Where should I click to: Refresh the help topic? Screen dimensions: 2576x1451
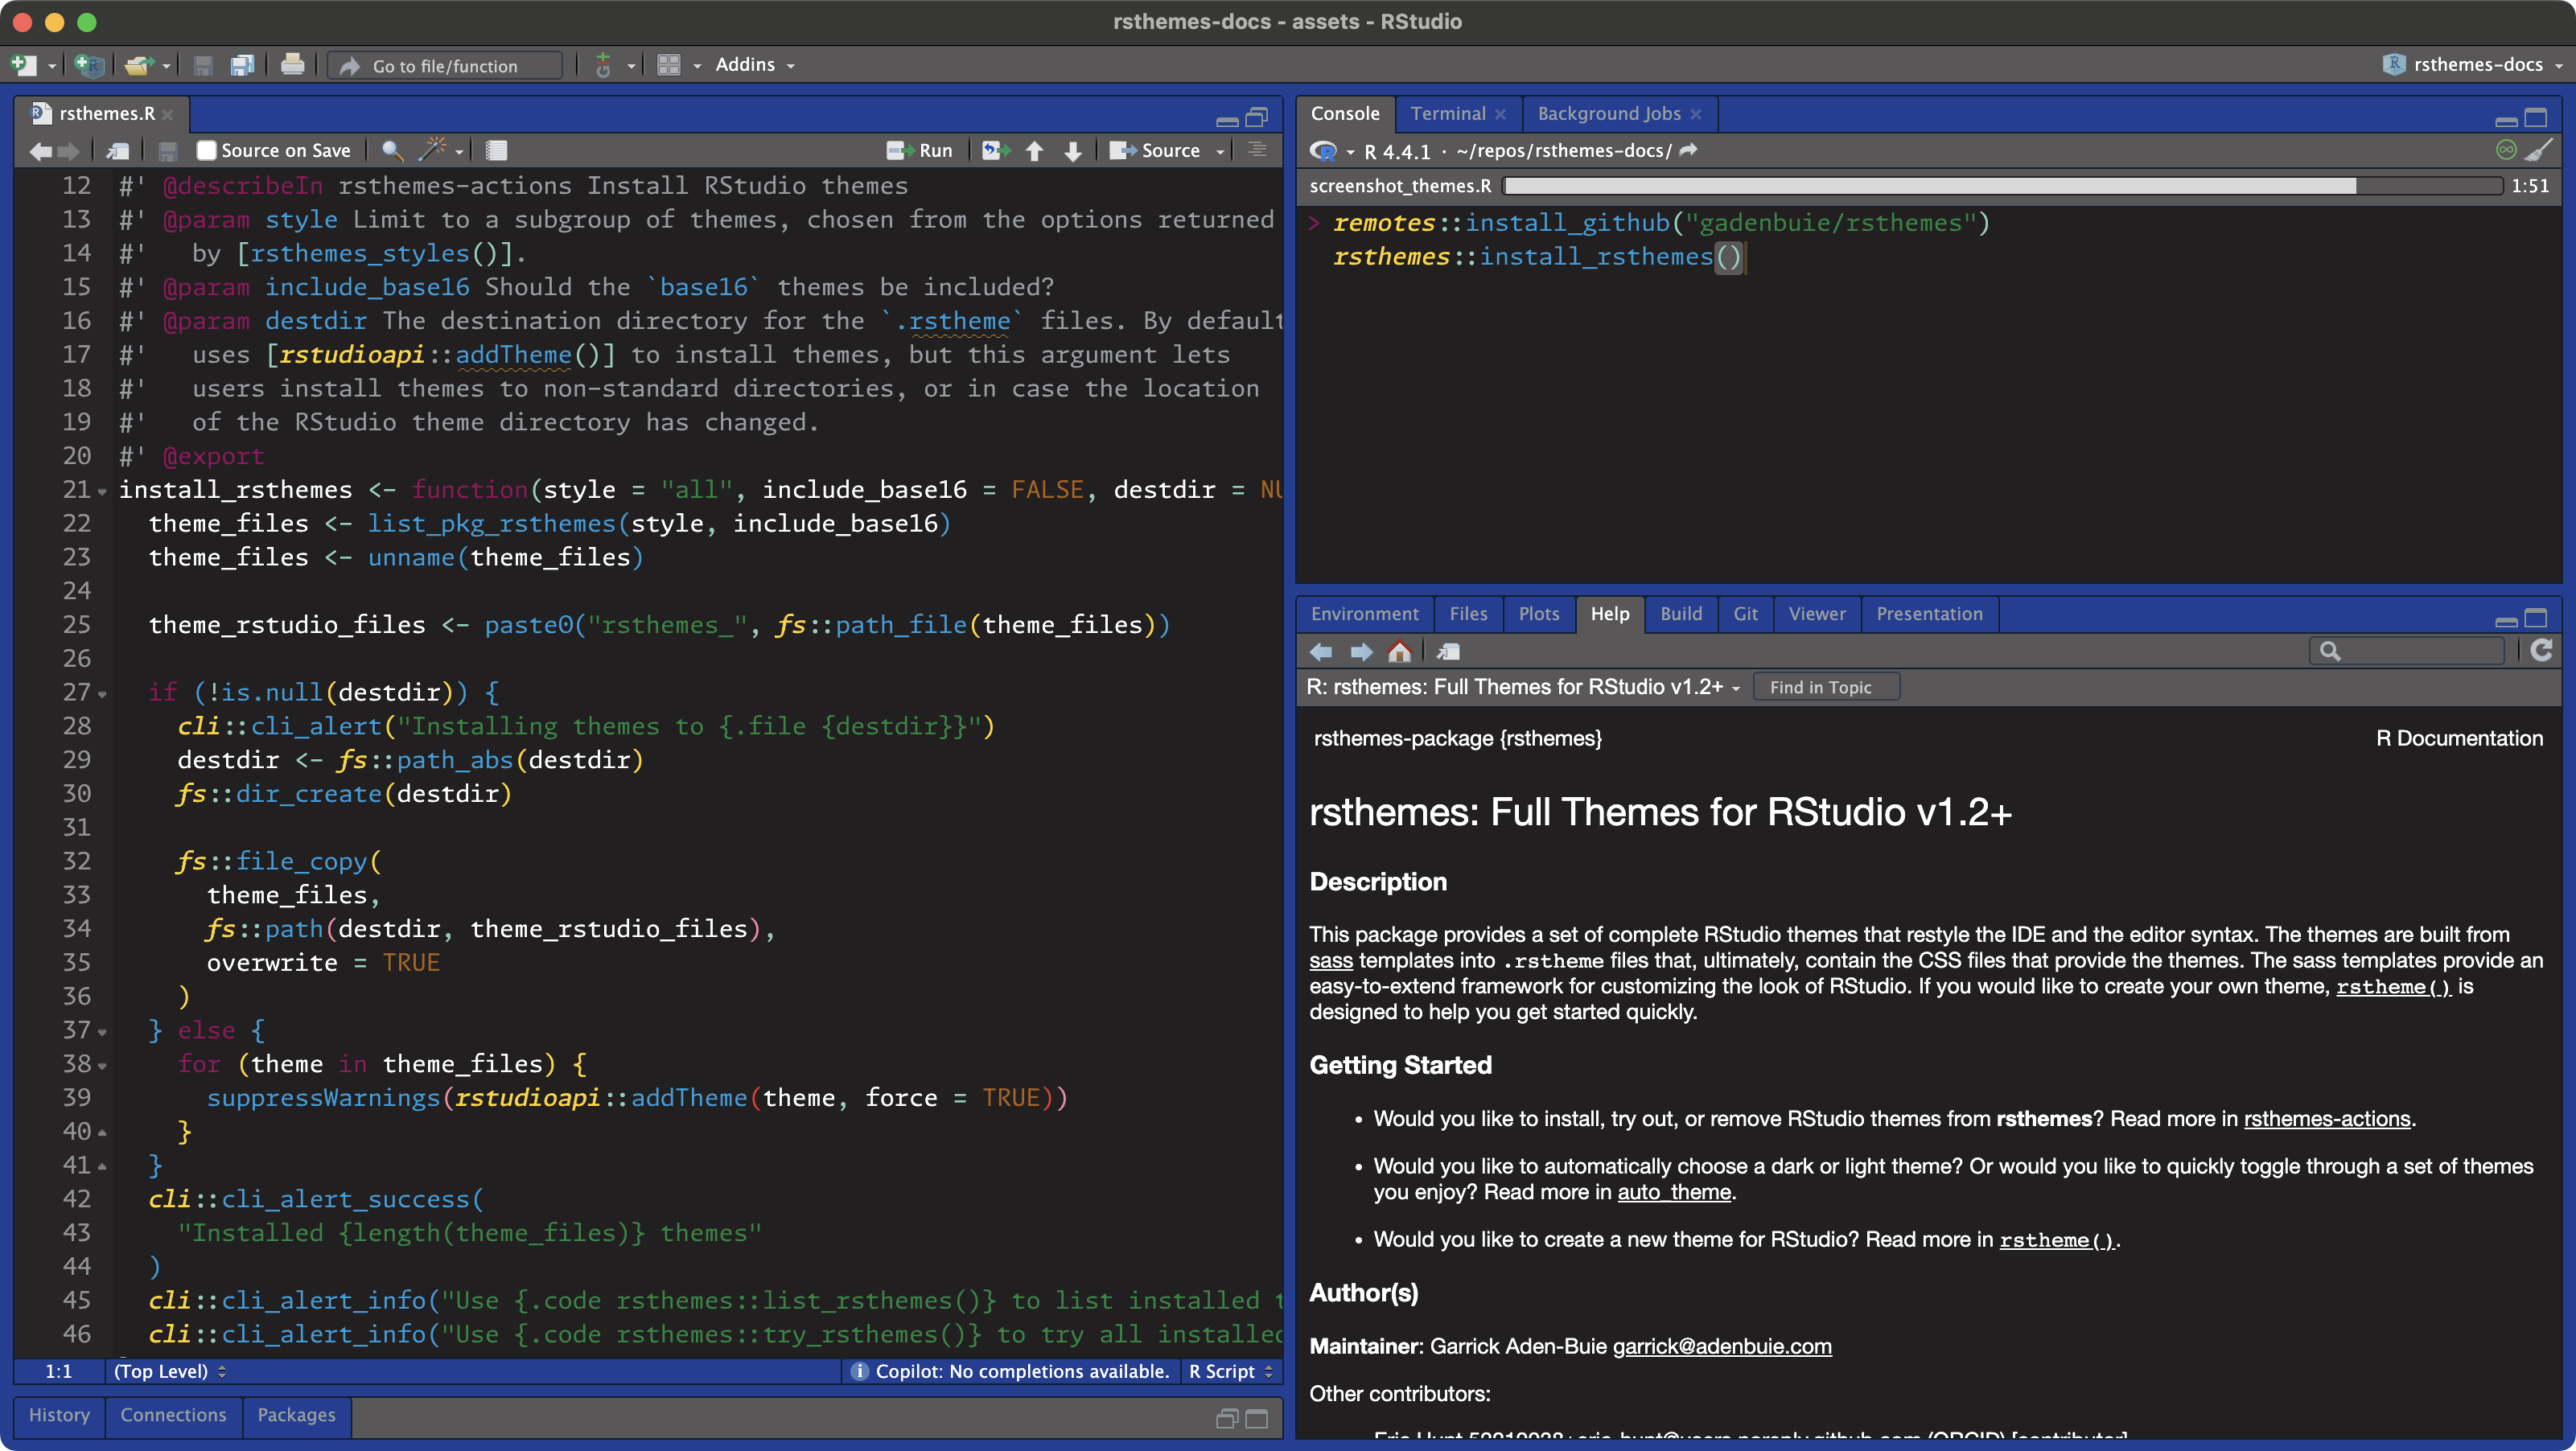click(2541, 651)
